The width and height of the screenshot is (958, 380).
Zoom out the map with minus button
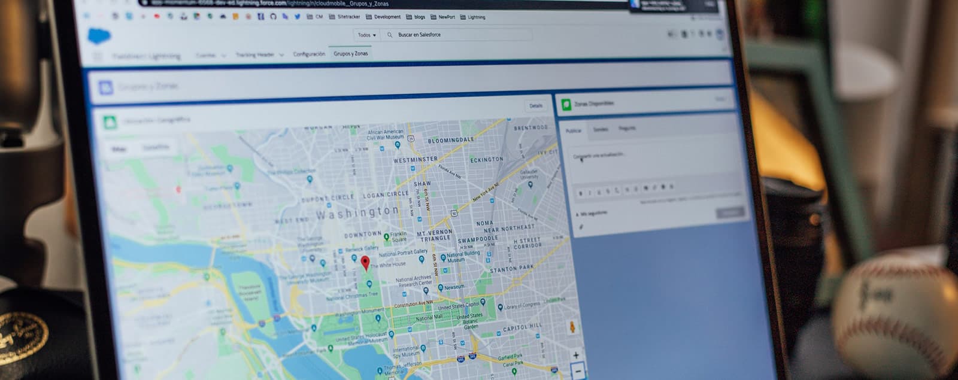(578, 372)
